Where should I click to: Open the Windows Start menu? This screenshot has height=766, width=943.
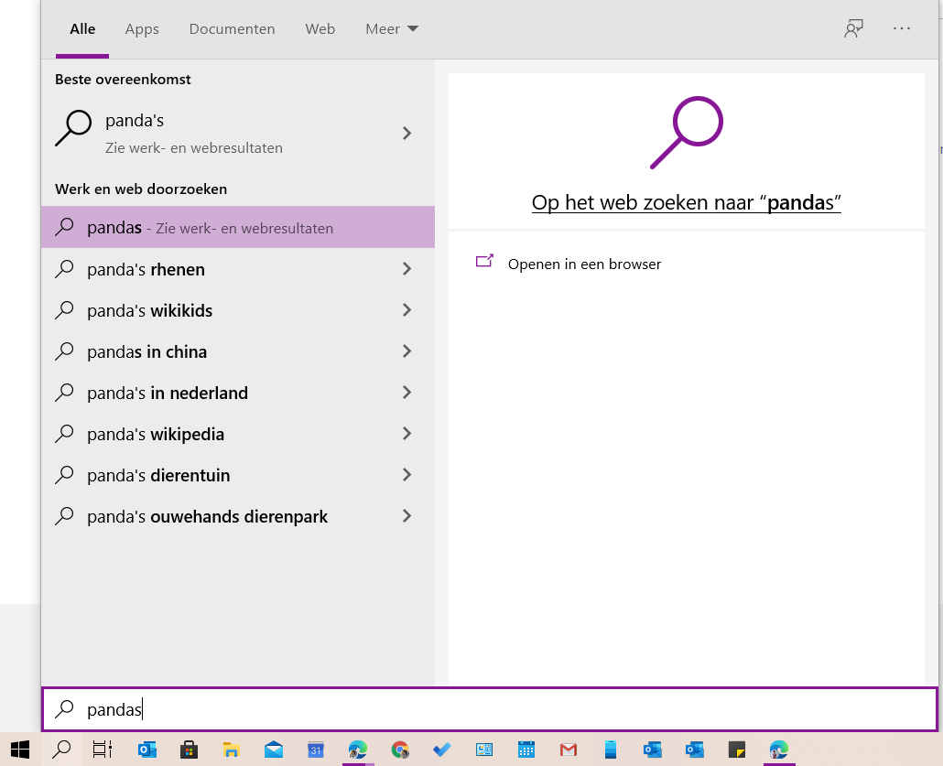[x=20, y=750]
